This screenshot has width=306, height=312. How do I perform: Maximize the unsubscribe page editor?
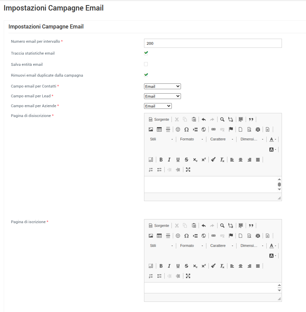click(188, 170)
